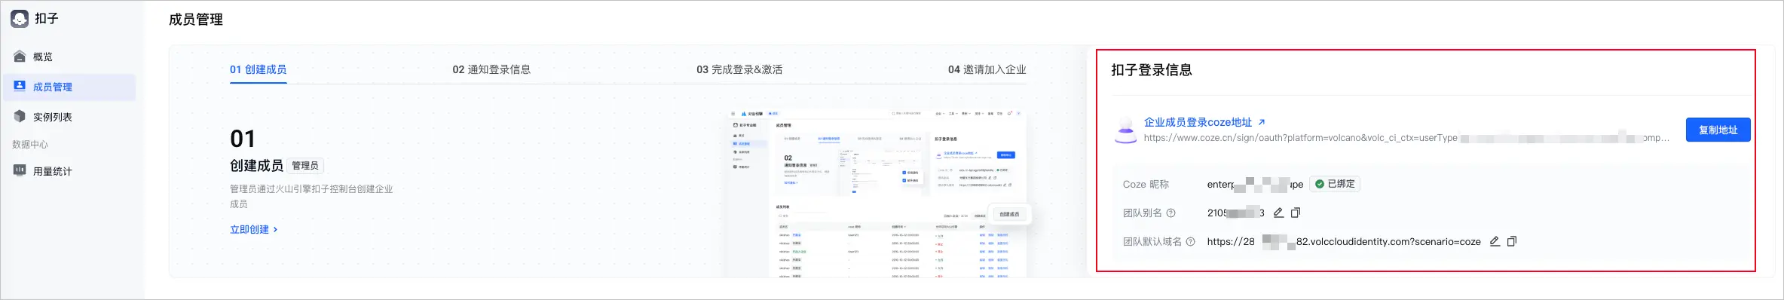Click the help icon next to 团队默认域名
This screenshot has height=300, width=1784.
click(1190, 242)
